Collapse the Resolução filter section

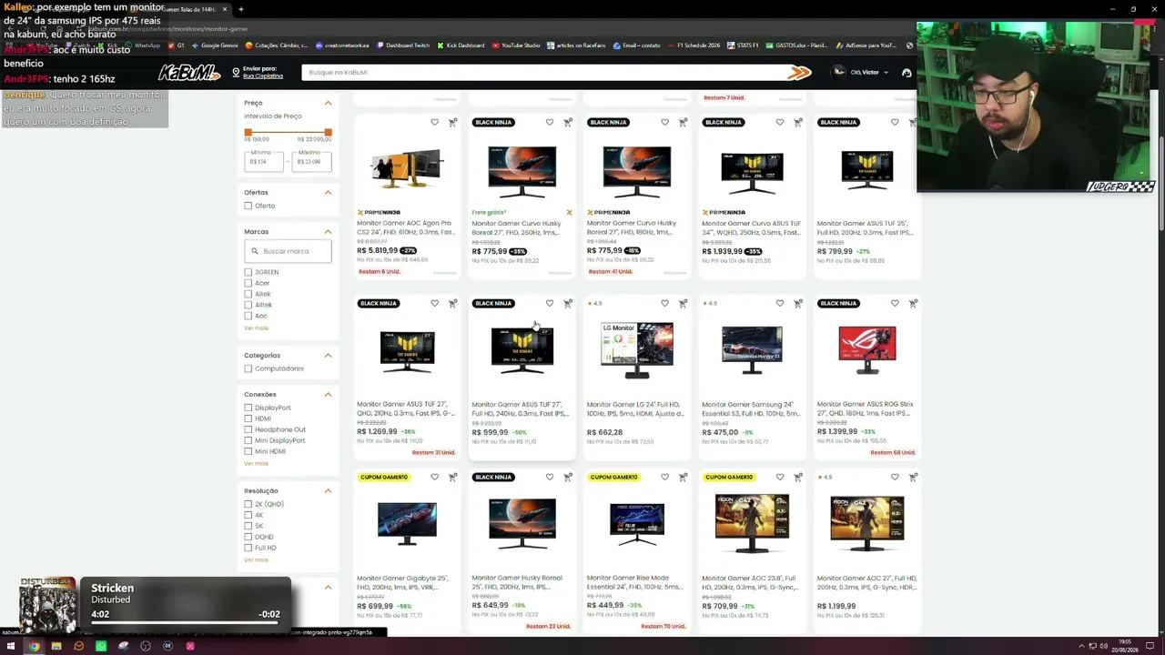pyautogui.click(x=328, y=490)
